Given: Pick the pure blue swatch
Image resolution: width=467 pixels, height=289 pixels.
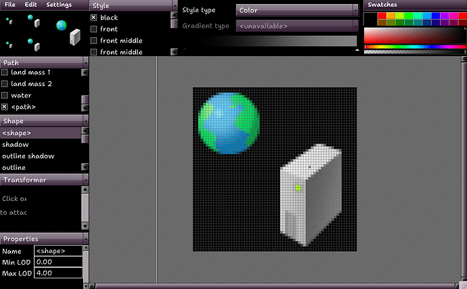Looking at the screenshot, I should pos(436,16).
